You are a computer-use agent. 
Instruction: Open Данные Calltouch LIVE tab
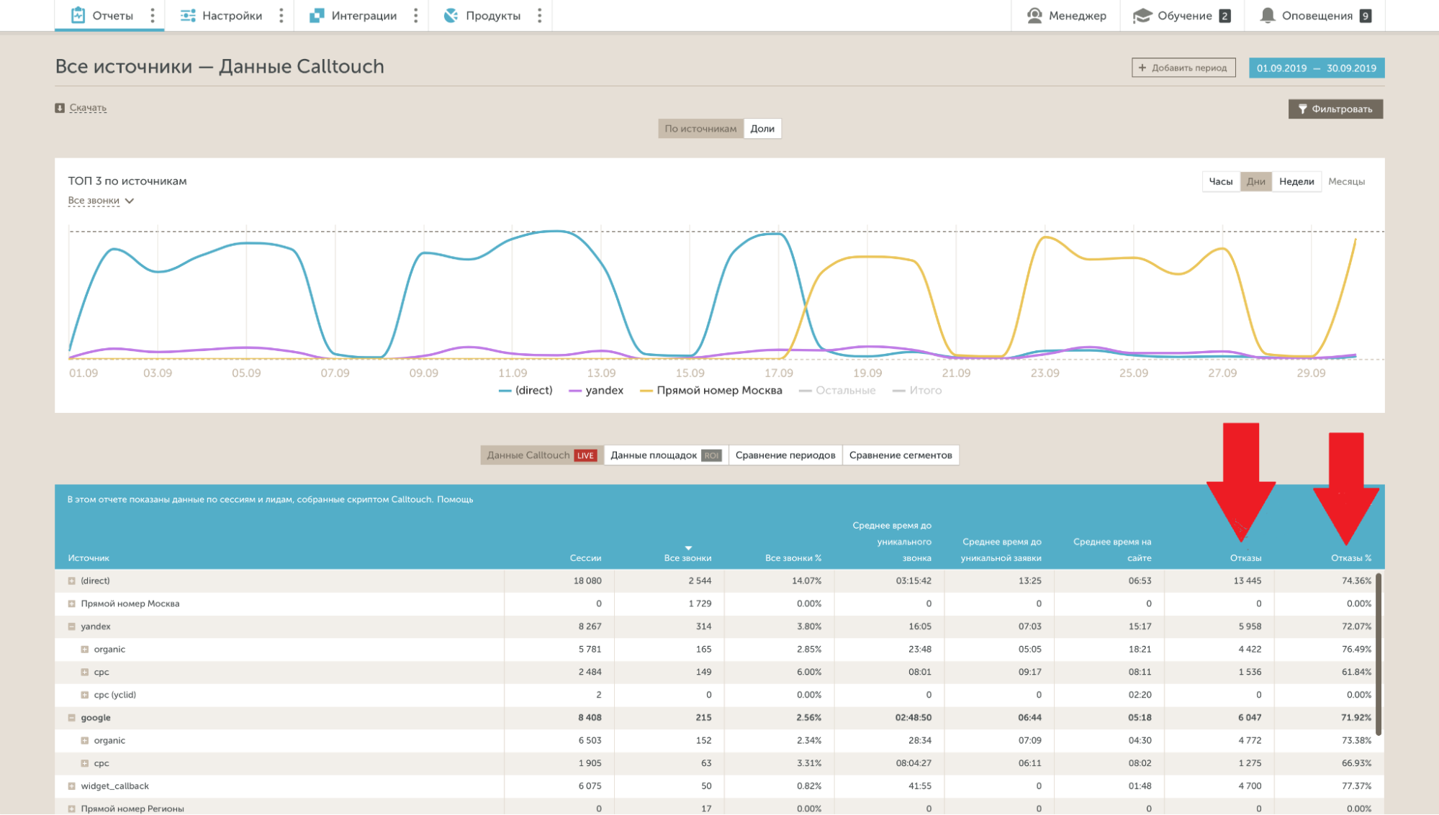542,455
